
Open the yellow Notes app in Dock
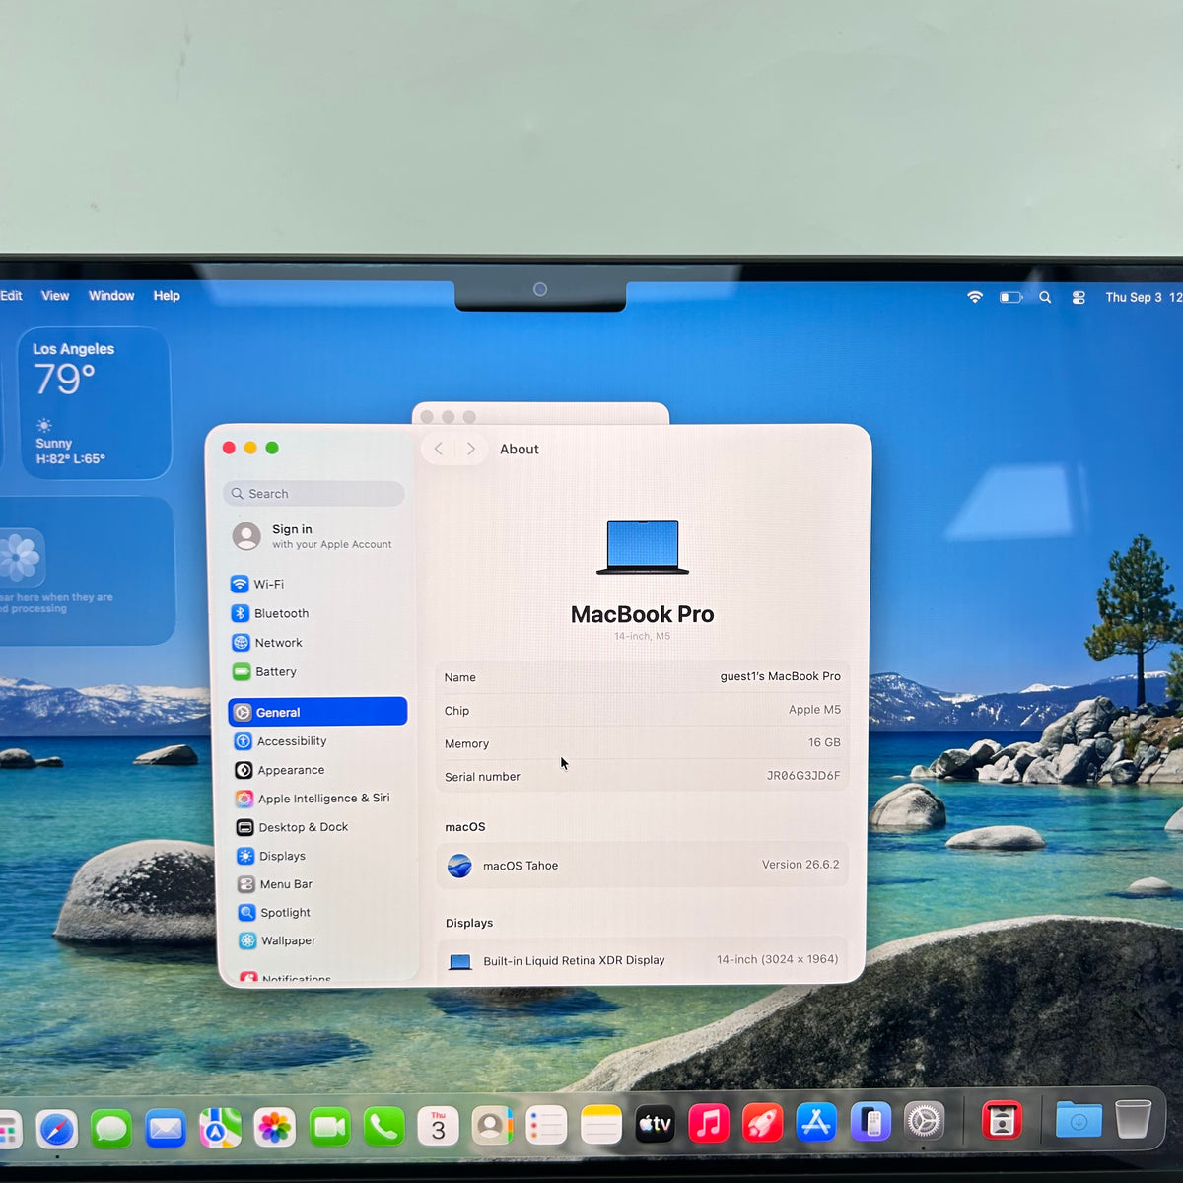click(x=600, y=1124)
